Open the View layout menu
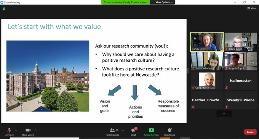Image resolution: width=259 pixels, height=139 pixels. click(x=251, y=8)
